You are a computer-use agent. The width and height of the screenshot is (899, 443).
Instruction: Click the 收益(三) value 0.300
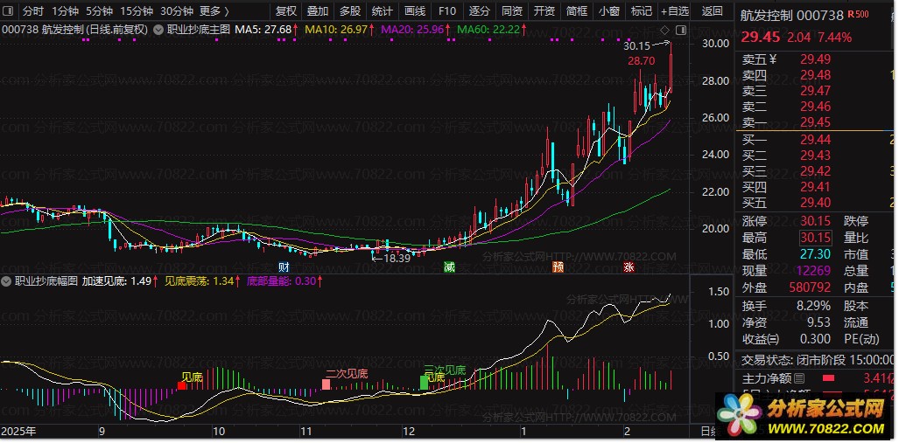point(815,339)
